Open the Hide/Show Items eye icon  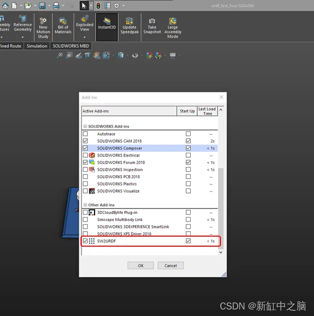click(x=135, y=55)
